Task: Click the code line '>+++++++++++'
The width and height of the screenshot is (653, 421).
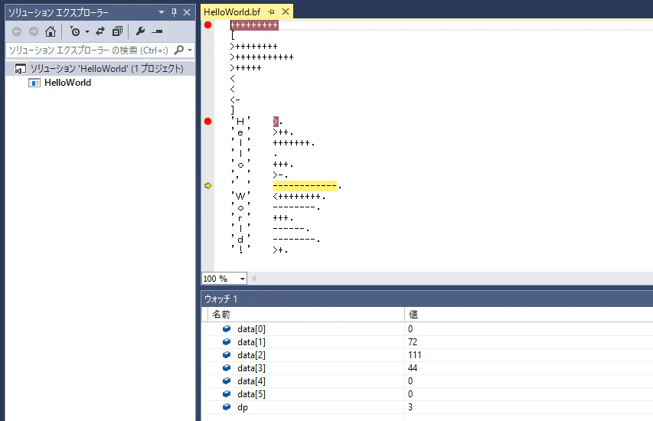Action: pyautogui.click(x=262, y=57)
